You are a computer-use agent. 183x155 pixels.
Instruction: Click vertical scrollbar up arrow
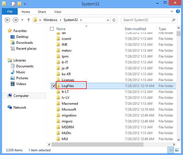(x=178, y=28)
